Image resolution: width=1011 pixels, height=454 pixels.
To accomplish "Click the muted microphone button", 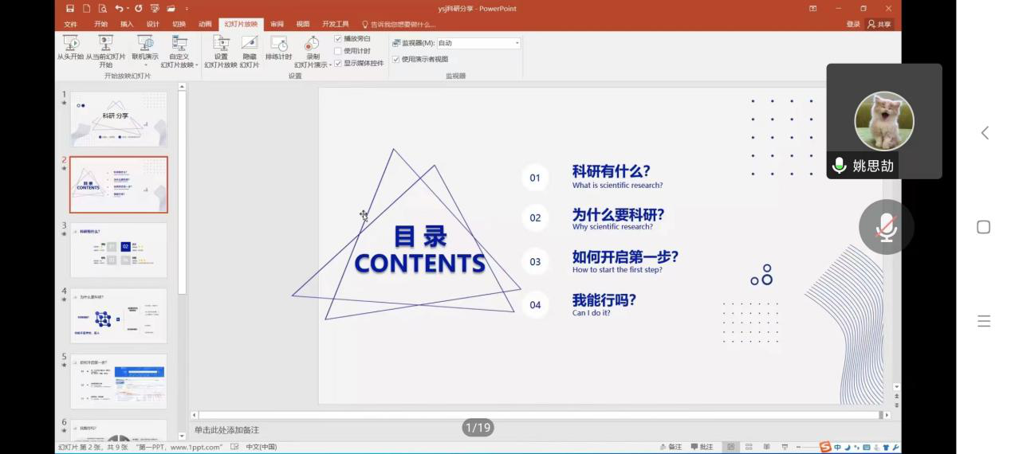I will click(x=886, y=228).
